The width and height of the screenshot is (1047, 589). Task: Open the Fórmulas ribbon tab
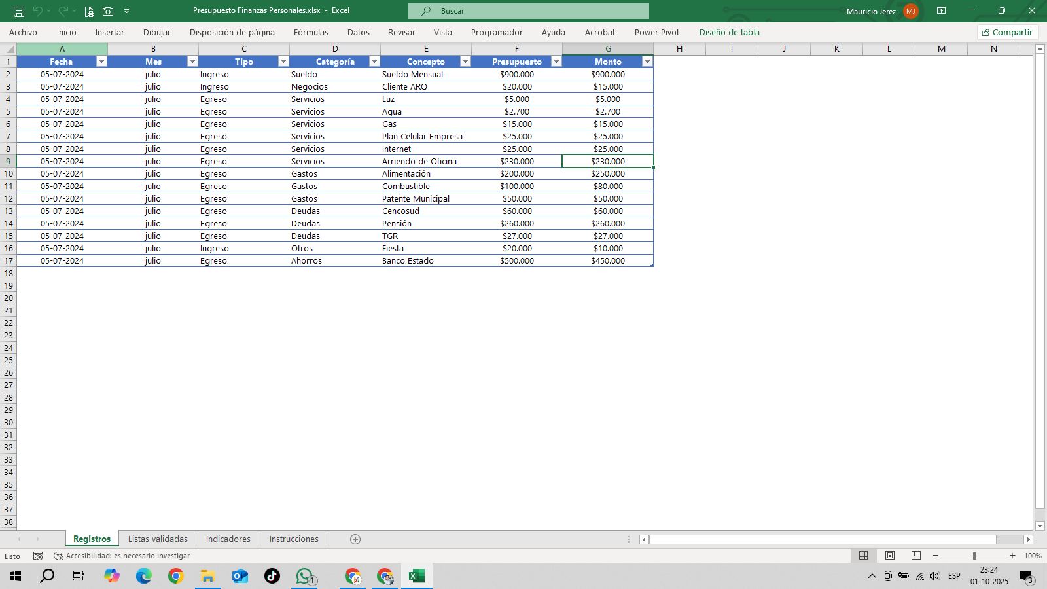point(311,32)
